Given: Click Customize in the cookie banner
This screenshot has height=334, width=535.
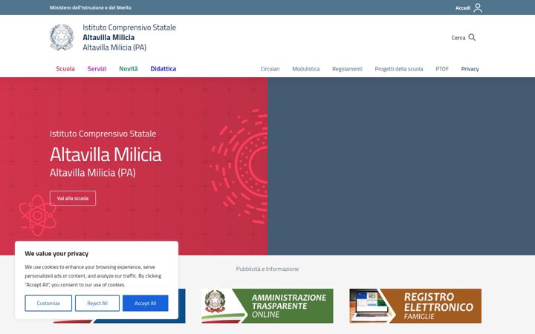Looking at the screenshot, I should [x=48, y=303].
